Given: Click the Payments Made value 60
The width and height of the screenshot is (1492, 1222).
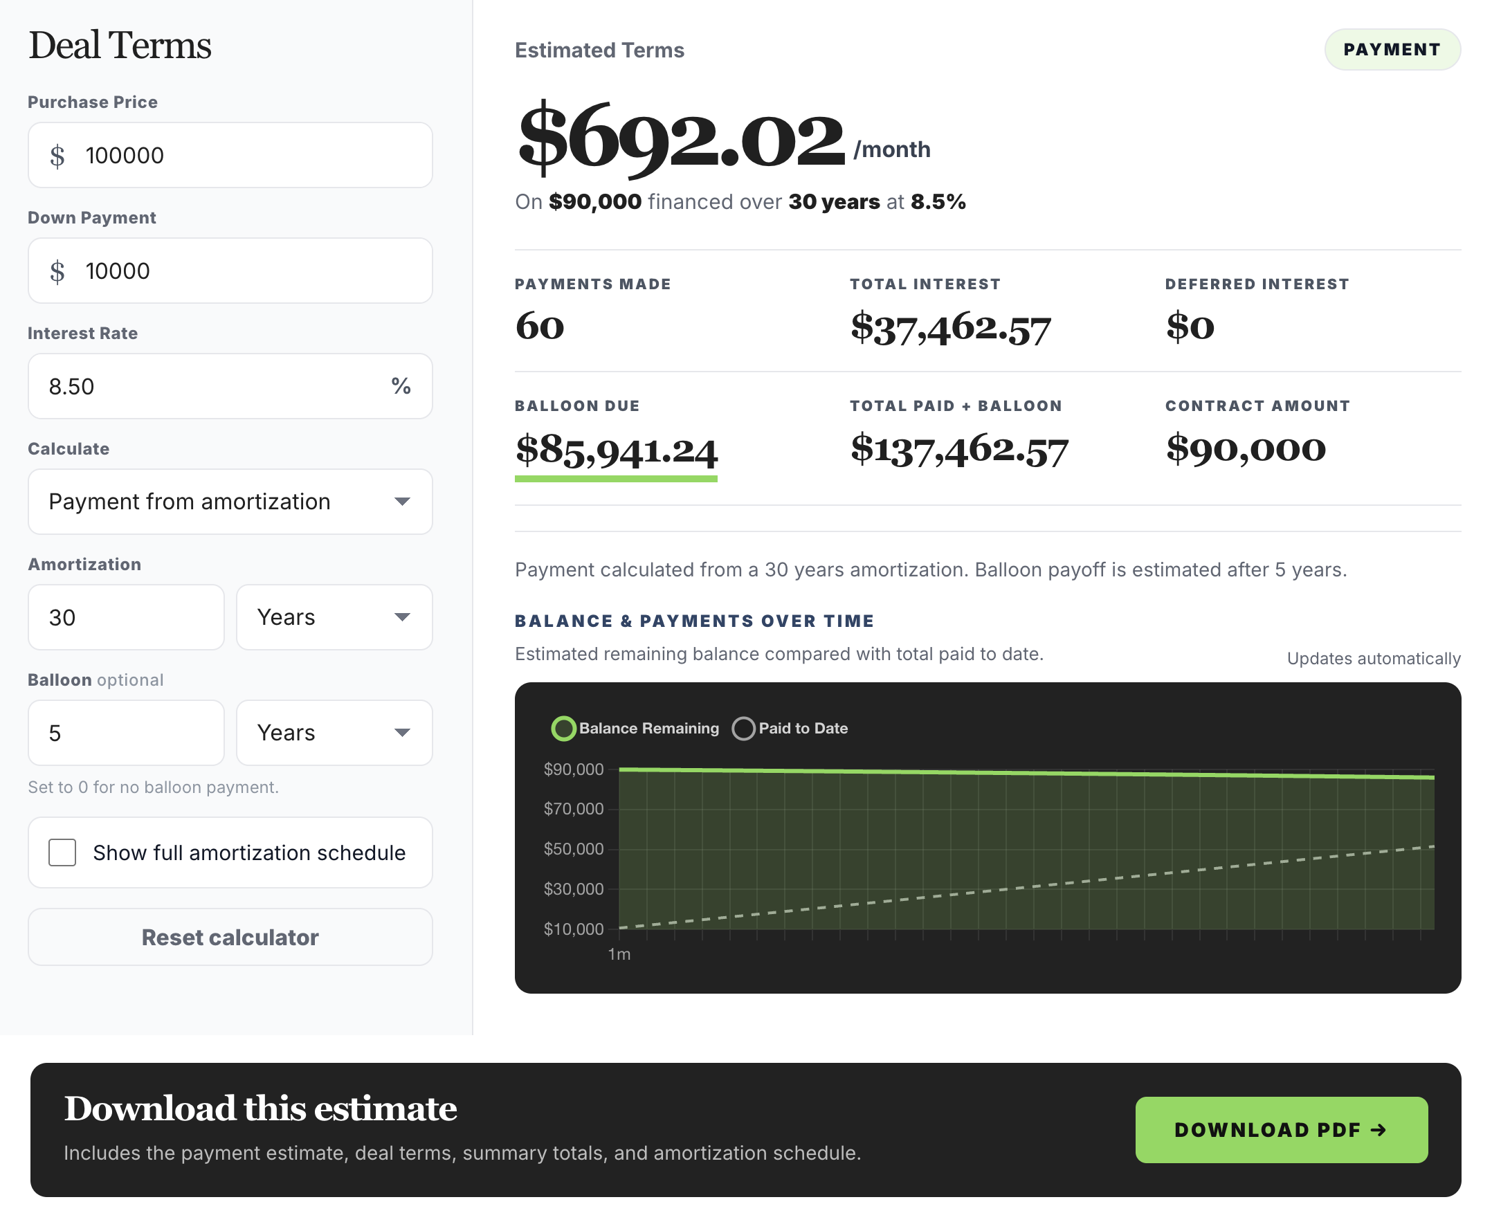Looking at the screenshot, I should click(x=539, y=327).
